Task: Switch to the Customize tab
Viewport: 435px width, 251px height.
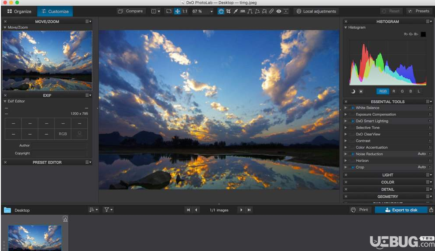Action: coord(55,11)
